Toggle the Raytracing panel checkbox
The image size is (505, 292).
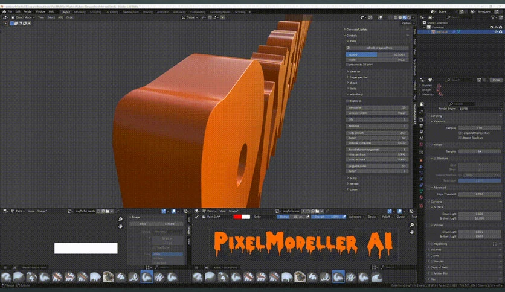[x=432, y=244]
